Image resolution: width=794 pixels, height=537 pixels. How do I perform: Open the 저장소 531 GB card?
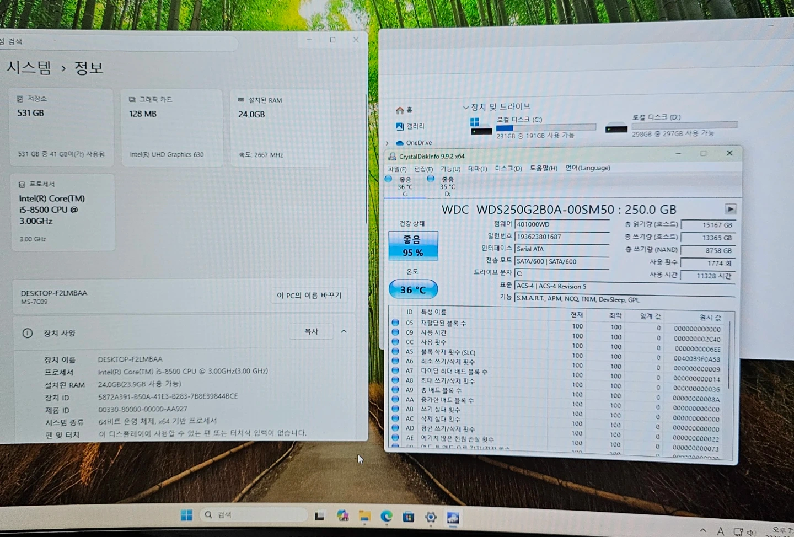[x=61, y=127]
